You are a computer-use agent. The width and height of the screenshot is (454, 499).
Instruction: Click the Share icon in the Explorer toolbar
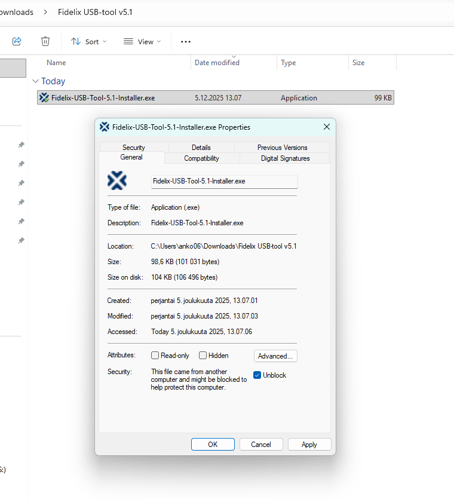(17, 41)
